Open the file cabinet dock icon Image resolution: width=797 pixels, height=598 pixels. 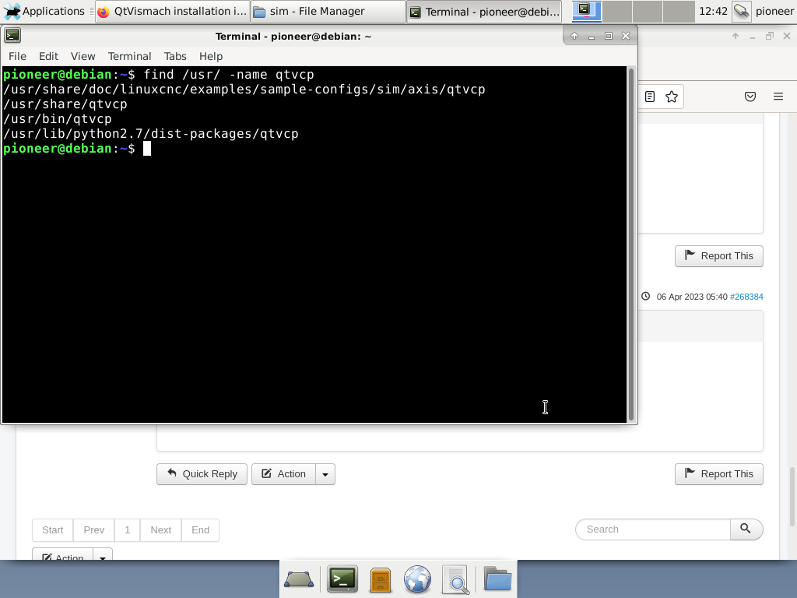click(380, 579)
